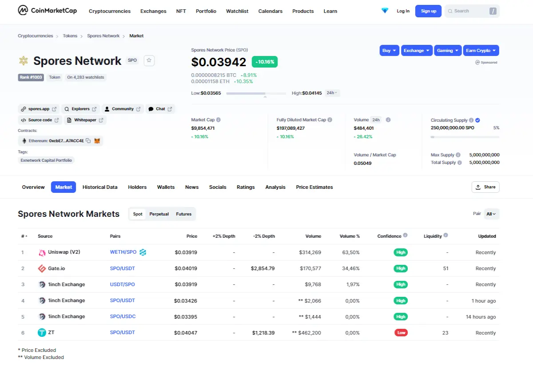Viewport: 533px width, 367px height.
Task: Click the icon next to WETH/SPO
Action: click(143, 252)
